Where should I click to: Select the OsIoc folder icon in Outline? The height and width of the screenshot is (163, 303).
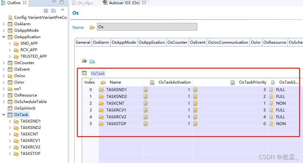coord(10,76)
